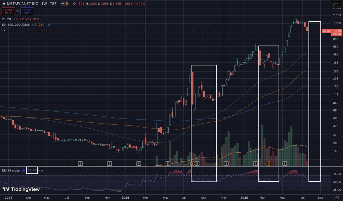Select the 50, 100, 200 SMAs indicator legend
Screen dimensions: 343x201
point(16,25)
